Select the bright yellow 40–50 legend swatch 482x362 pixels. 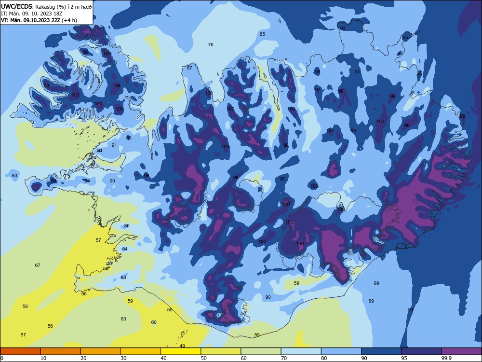[x=181, y=351]
